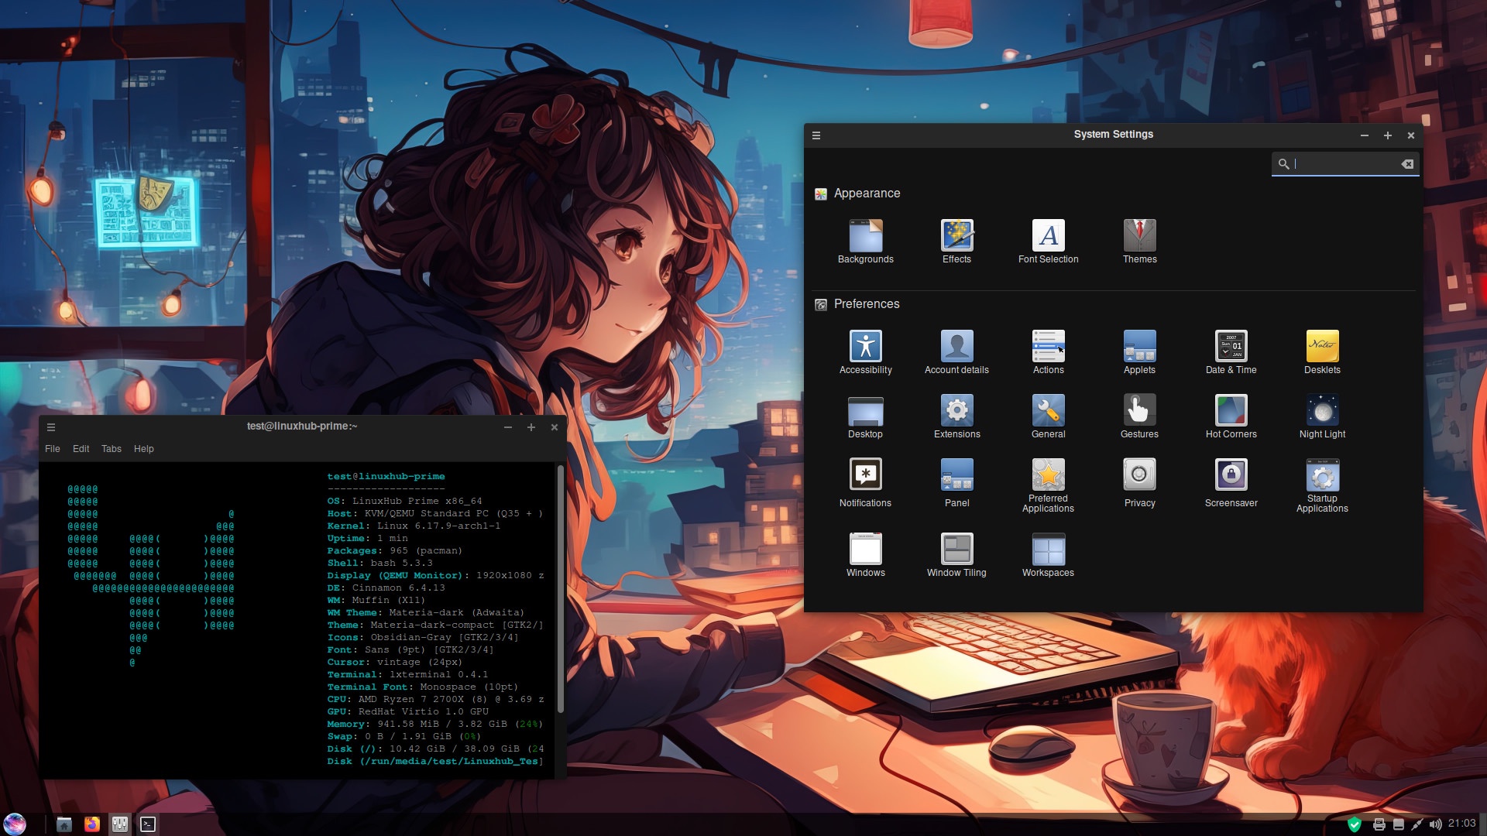Image resolution: width=1487 pixels, height=836 pixels.
Task: Launch Firefox from the taskbar
Action: coord(92,824)
